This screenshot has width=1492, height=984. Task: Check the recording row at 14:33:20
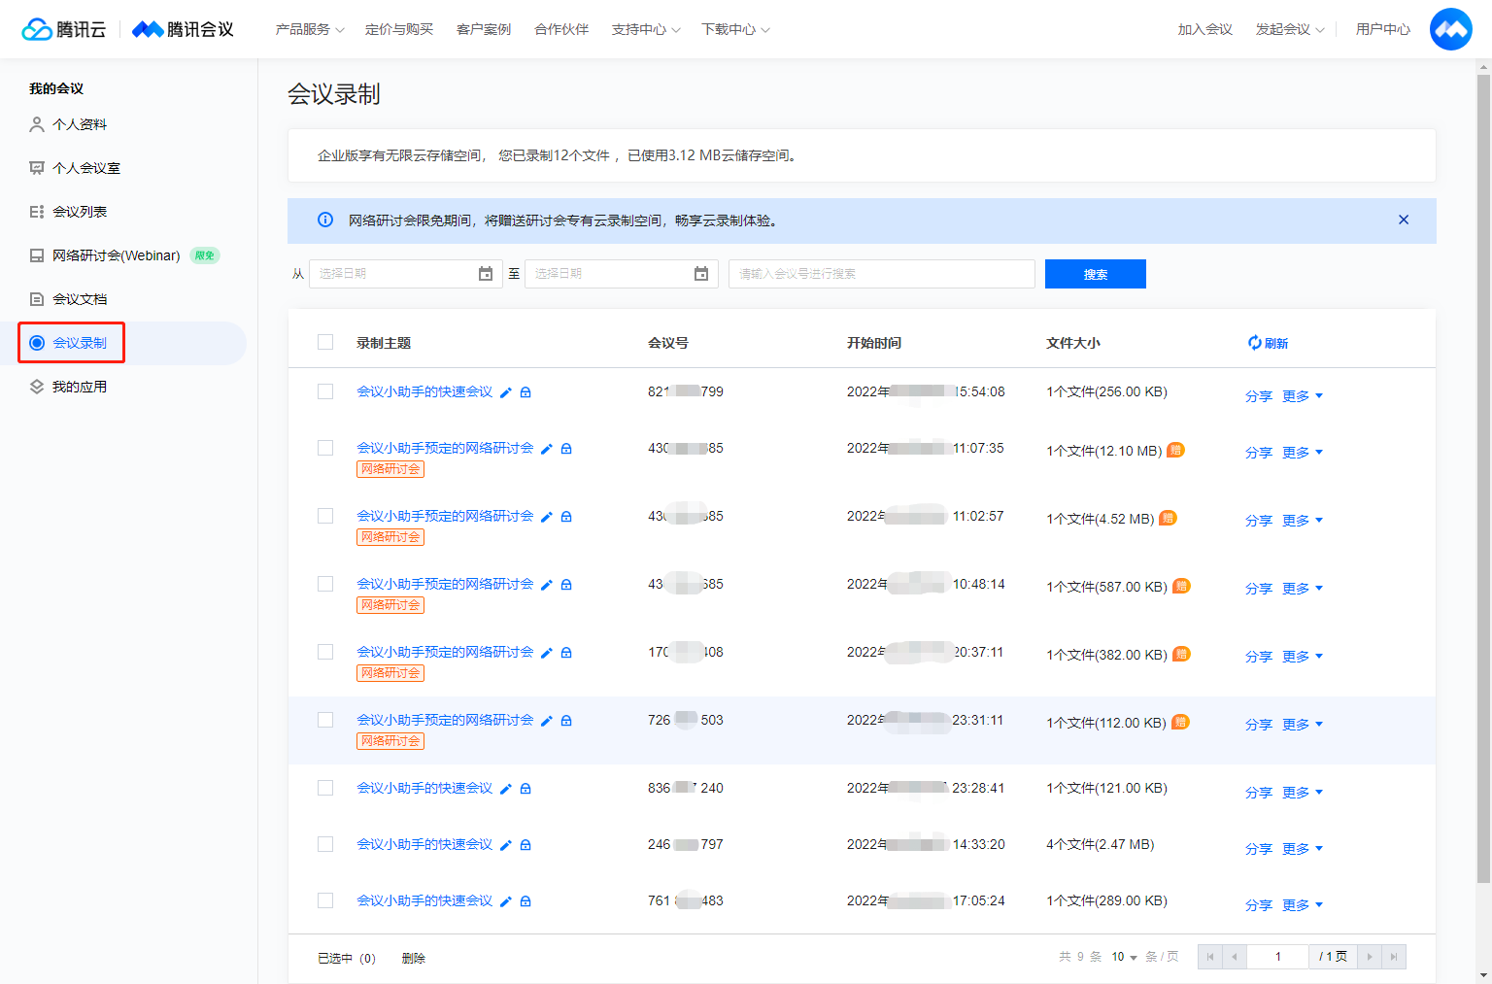(x=325, y=844)
